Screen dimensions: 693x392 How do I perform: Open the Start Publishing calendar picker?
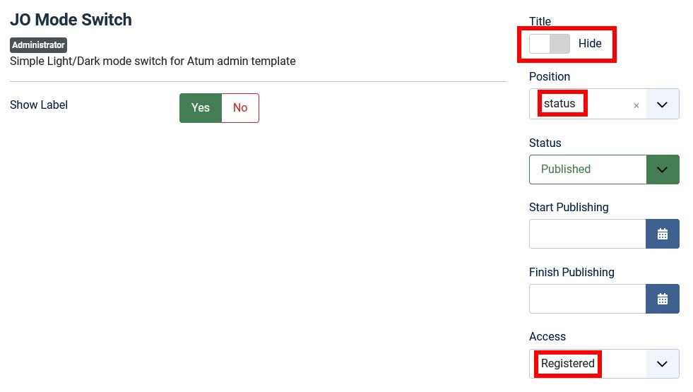click(x=662, y=234)
